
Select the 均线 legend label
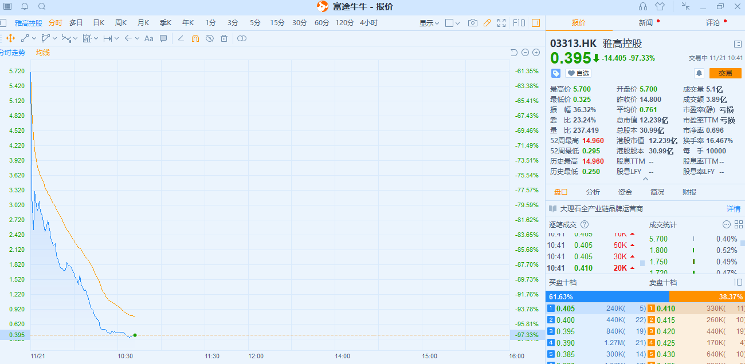pos(43,53)
